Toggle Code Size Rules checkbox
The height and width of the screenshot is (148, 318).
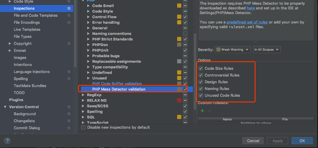coord(201,68)
